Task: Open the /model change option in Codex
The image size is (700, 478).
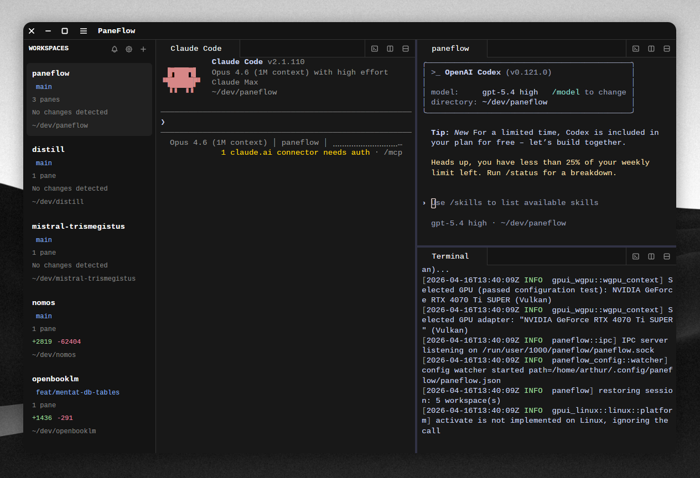Action: tap(566, 91)
